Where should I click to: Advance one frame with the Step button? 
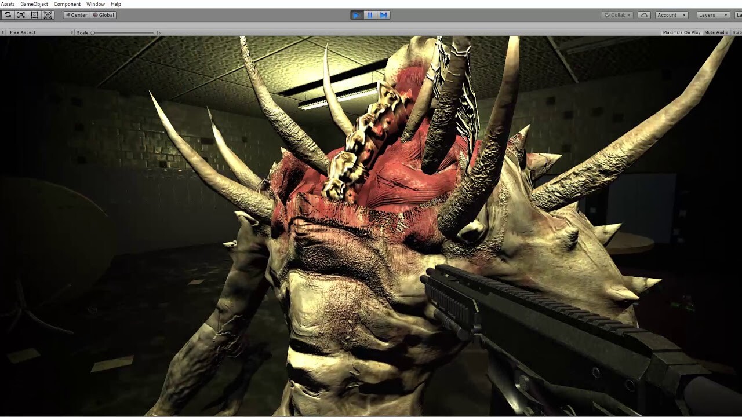383,15
